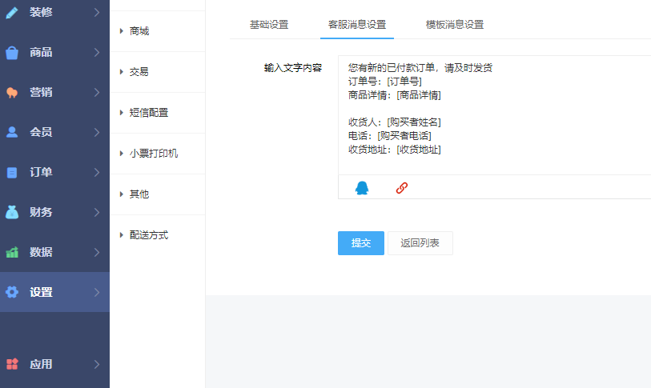Click the blue 提交 button
Viewport: 651px width, 388px height.
361,243
